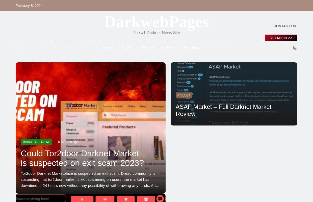
Task: Select the Buy Now menu item
Action: click(192, 48)
